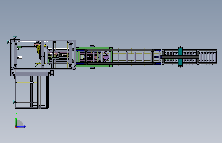
Task: Select the yellow guard plate in left frame
Action: point(38,50)
